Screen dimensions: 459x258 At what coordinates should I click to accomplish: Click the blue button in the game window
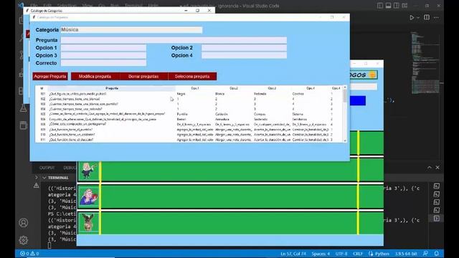(x=358, y=100)
